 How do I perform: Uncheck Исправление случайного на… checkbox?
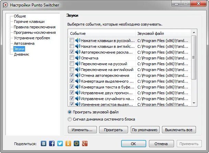[x=72, y=98]
